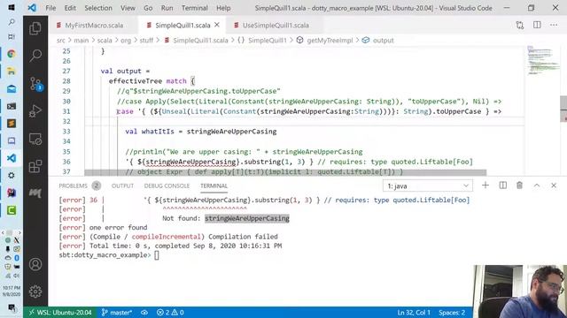Click line number 32 in gutter

66,121
